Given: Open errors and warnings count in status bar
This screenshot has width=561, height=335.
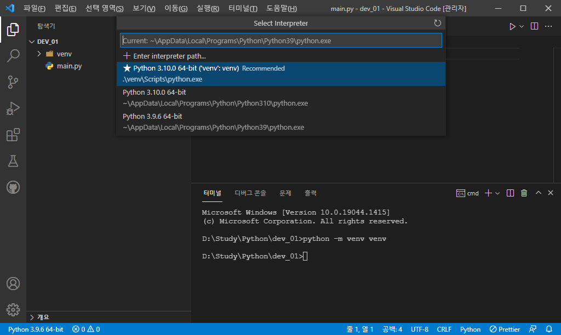Looking at the screenshot, I should pos(86,330).
